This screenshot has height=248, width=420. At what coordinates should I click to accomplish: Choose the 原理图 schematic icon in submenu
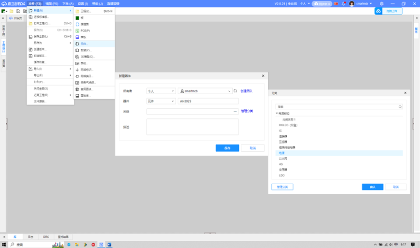tap(77, 24)
